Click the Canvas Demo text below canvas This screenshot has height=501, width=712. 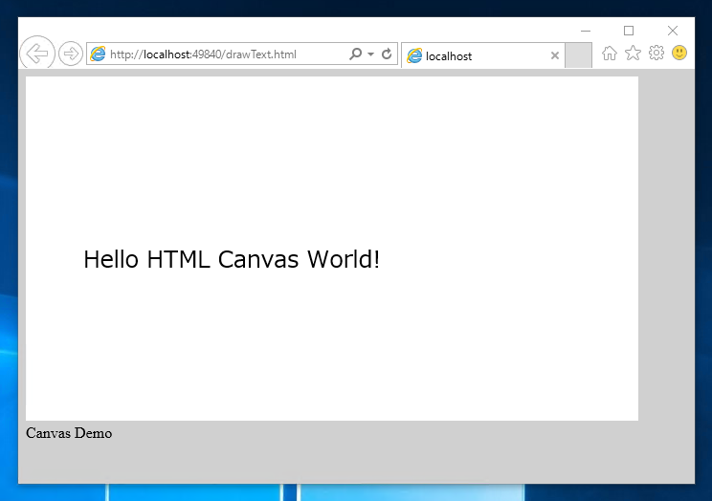(x=69, y=433)
